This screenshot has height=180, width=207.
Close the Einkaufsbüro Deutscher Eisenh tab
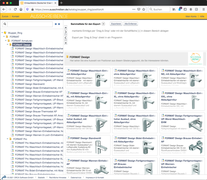(x=55, y=3)
